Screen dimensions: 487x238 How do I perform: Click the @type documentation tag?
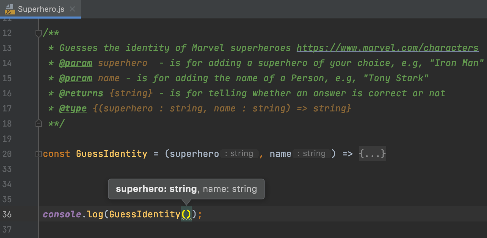point(73,108)
